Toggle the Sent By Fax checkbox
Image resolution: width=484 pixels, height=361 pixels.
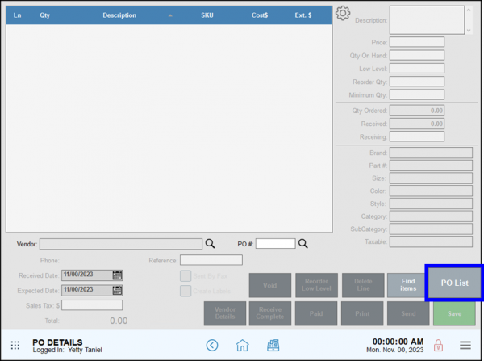(x=186, y=276)
